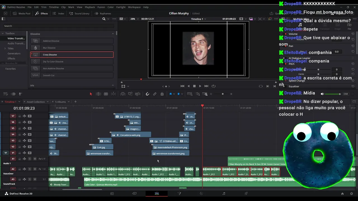Image resolution: width=358 pixels, height=201 pixels.
Task: Open the Sound Library panel
Action: [x=79, y=13]
